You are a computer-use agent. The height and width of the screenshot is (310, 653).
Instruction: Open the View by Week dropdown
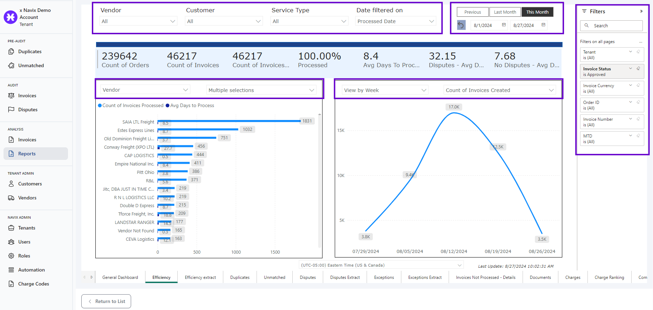(385, 90)
